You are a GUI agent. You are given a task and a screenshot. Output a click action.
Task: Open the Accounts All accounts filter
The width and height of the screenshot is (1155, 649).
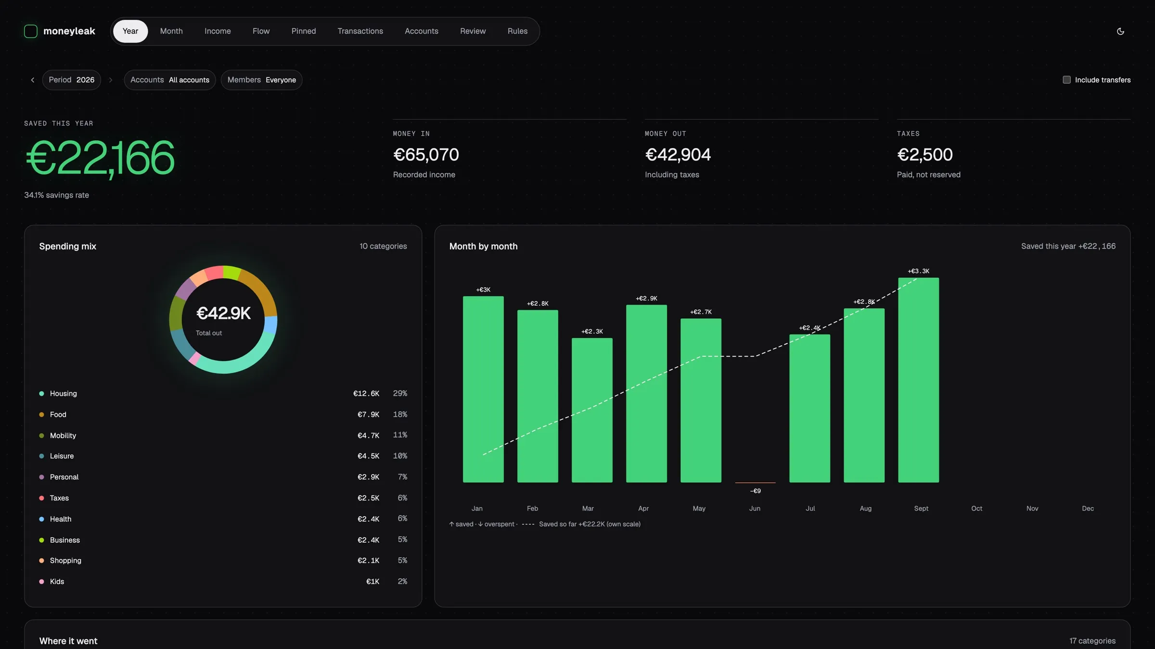click(170, 80)
